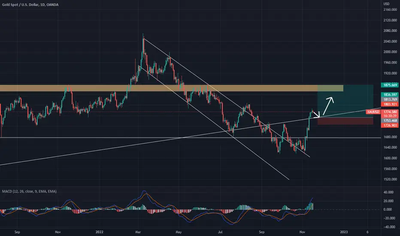Select the MACD histogram's latest green bars

click(310, 206)
